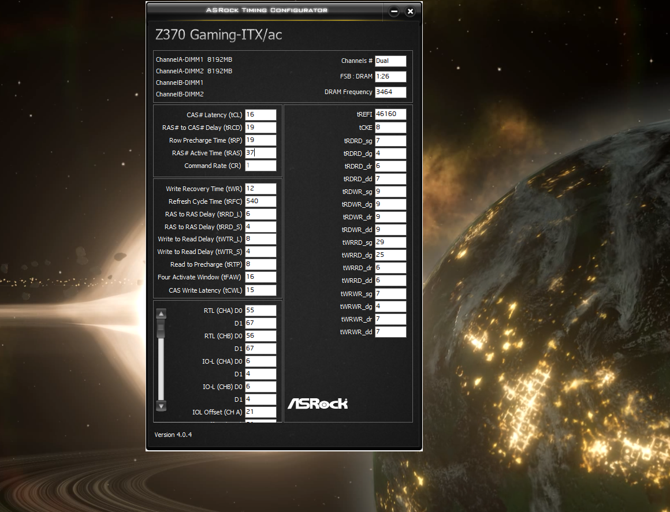Click the IOL Offset (CH A) field
670x512 pixels.
[x=260, y=412]
